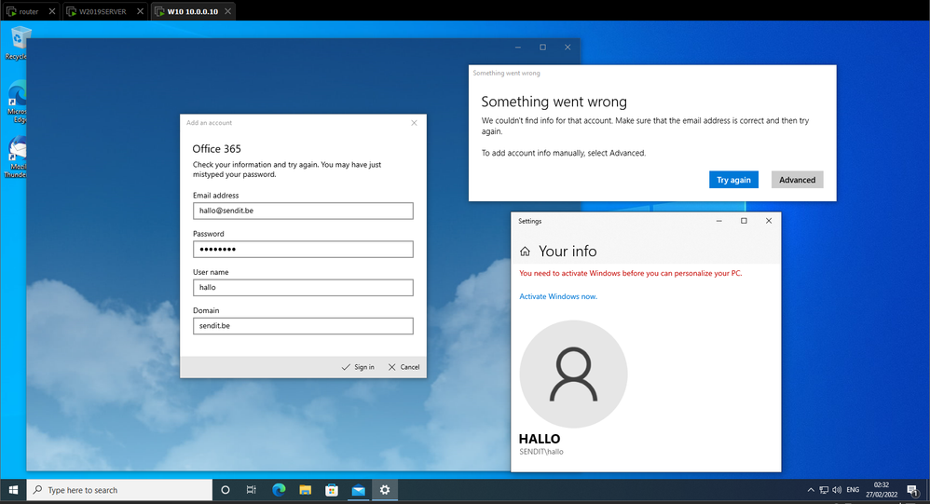This screenshot has width=930, height=504.
Task: Close the Mail background window
Action: click(568, 48)
